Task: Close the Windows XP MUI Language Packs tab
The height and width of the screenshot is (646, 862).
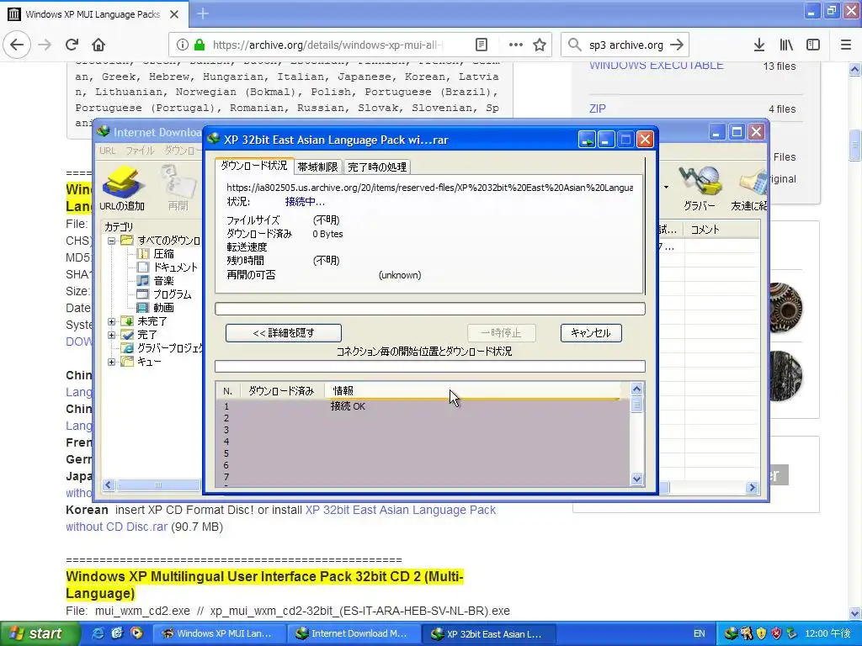Action: (174, 14)
